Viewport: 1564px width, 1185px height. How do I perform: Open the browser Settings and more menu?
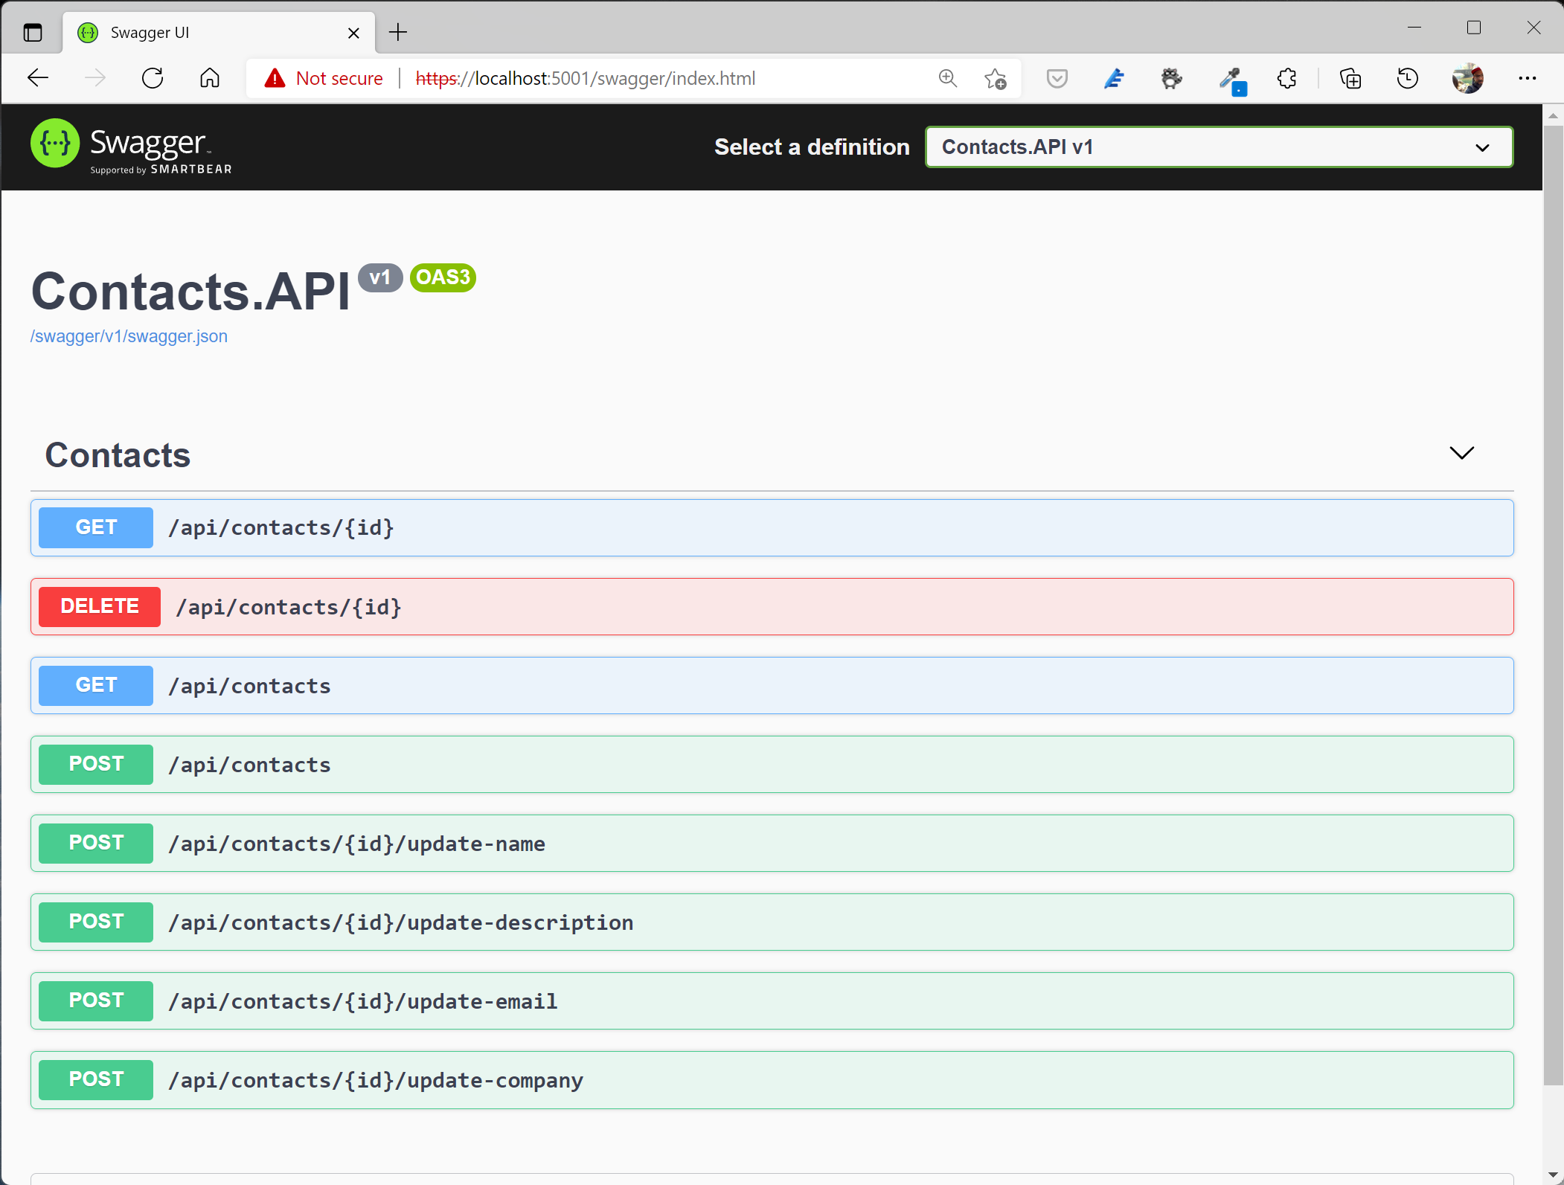[1527, 78]
